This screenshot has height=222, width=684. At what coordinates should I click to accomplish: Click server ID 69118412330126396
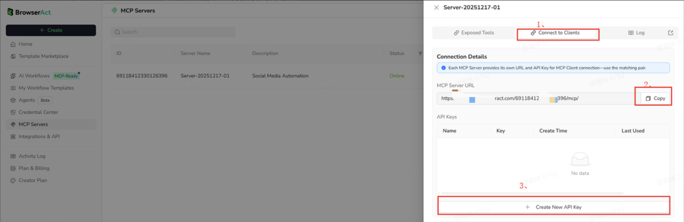click(142, 76)
